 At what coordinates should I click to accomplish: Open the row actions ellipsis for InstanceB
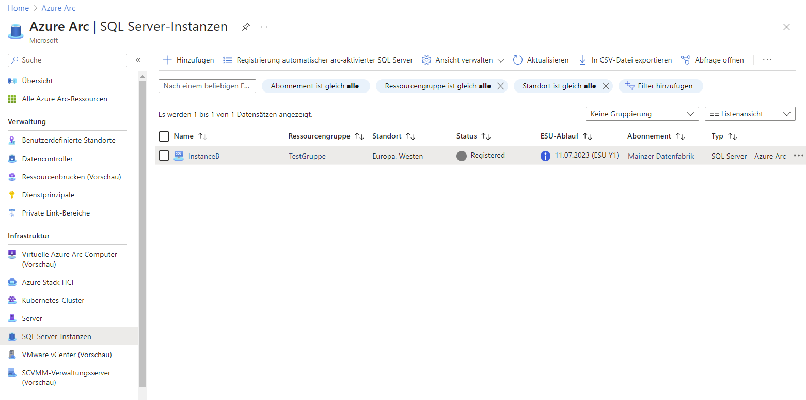tap(799, 156)
